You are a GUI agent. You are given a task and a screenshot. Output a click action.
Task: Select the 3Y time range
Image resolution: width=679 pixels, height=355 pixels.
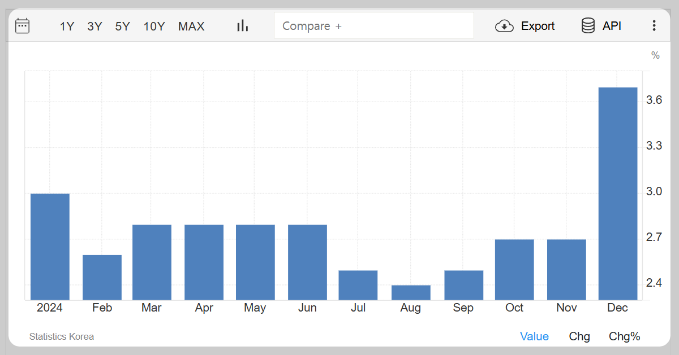94,26
